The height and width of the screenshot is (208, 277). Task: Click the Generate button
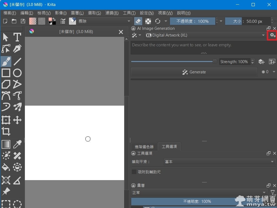click(x=194, y=72)
